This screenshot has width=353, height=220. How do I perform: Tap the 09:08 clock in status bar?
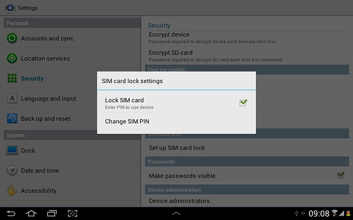point(319,213)
